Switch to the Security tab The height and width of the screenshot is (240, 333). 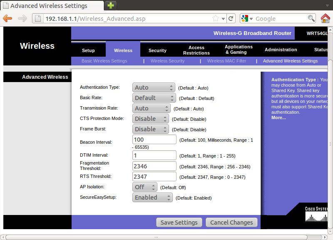point(157,50)
